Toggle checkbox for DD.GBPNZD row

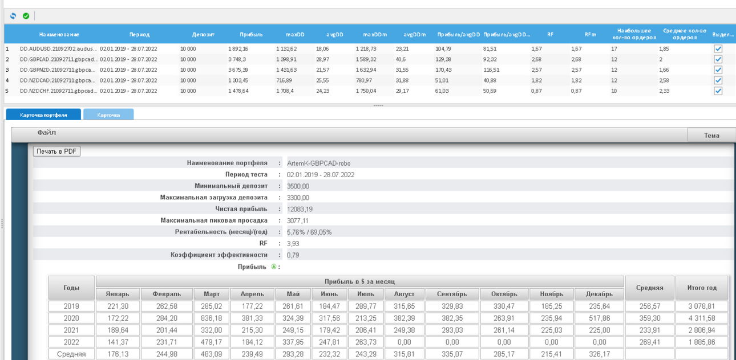tap(718, 69)
